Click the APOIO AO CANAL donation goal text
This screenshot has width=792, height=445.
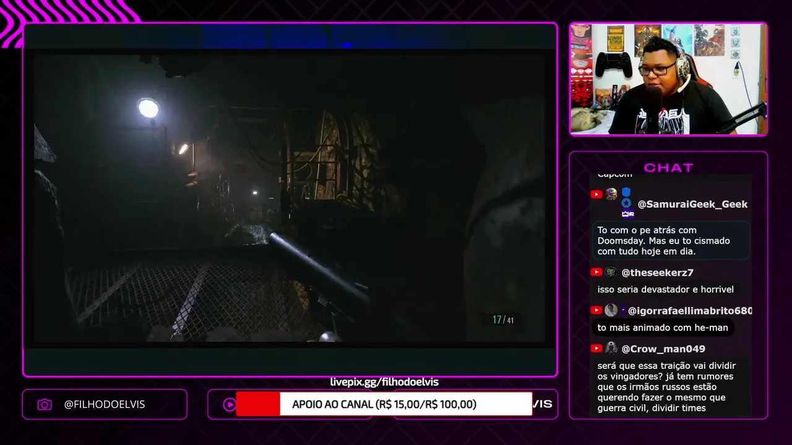pos(384,404)
